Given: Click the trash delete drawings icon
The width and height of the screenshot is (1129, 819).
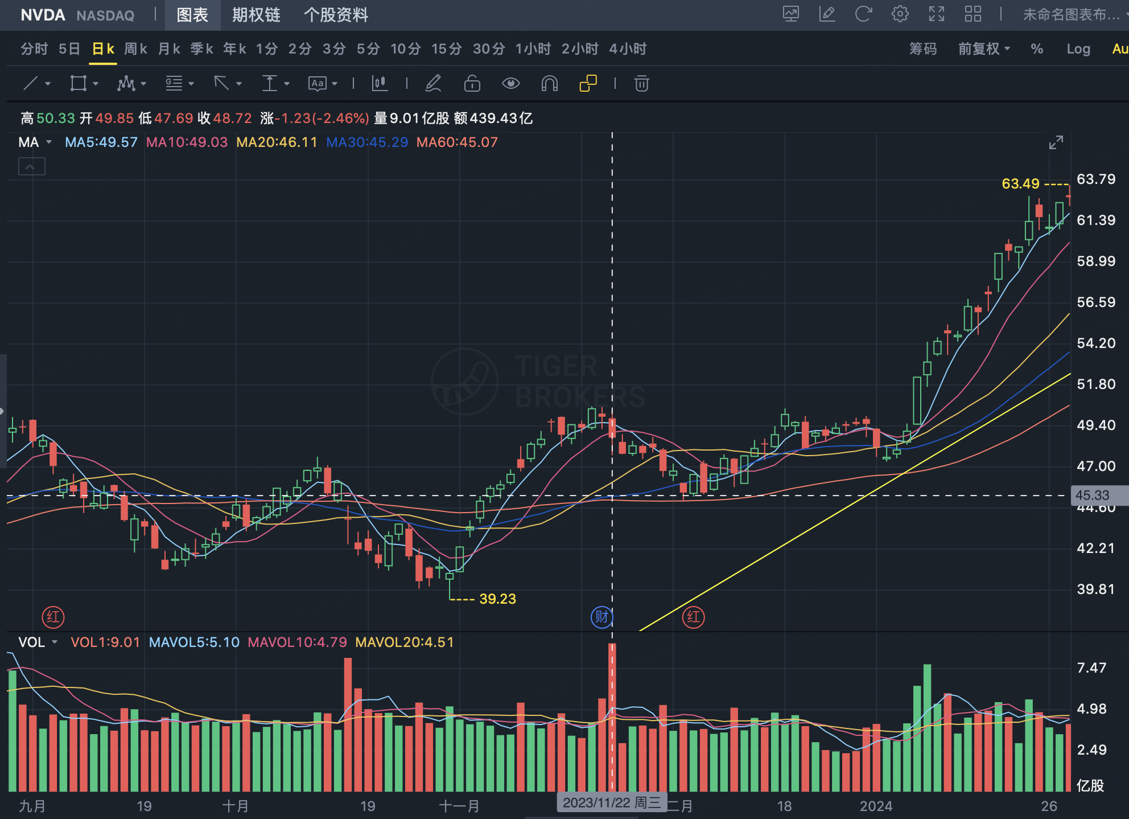Looking at the screenshot, I should [x=641, y=84].
